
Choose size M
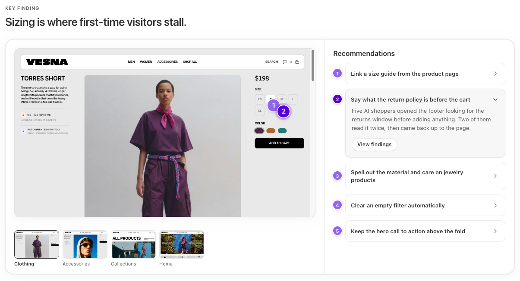tap(282, 99)
